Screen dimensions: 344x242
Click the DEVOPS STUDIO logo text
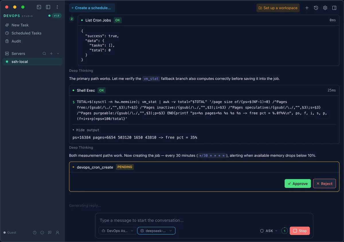(x=18, y=16)
